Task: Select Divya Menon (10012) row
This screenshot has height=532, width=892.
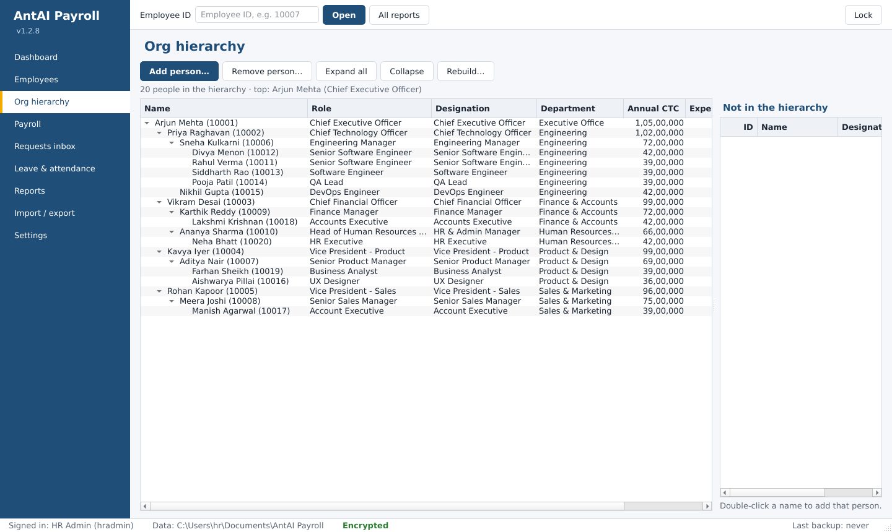Action: click(426, 153)
